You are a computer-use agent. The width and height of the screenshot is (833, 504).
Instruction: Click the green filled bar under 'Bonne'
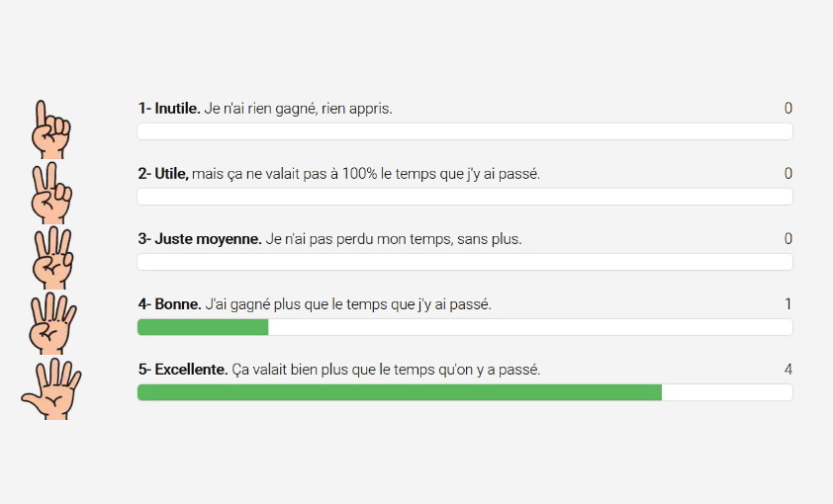203,327
